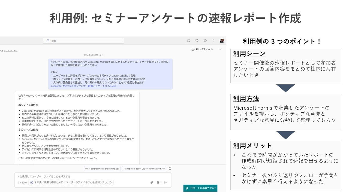Open the three-dot more options menu
This screenshot has height=196, width=349.
(x=220, y=49)
